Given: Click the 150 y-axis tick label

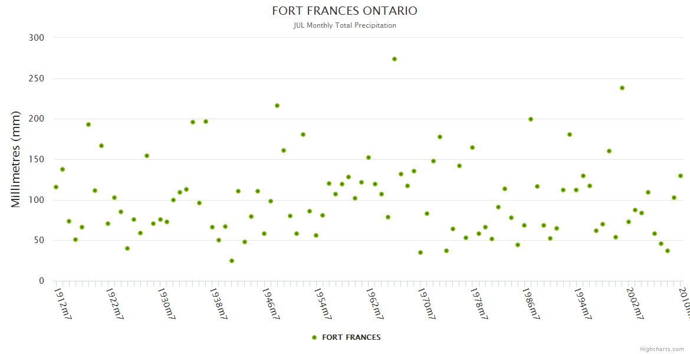Looking at the screenshot, I should [x=37, y=159].
